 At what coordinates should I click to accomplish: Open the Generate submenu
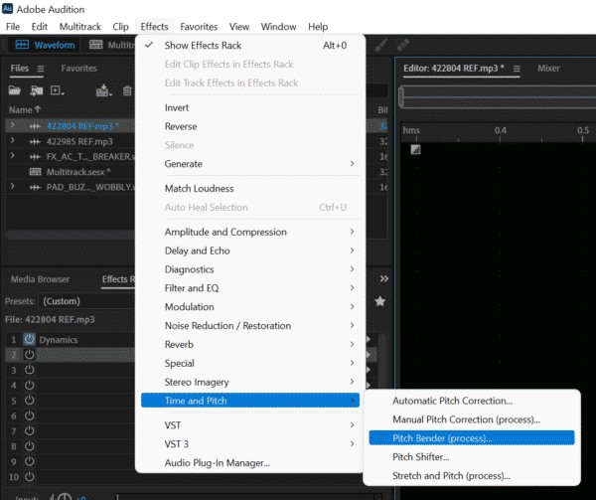click(x=250, y=164)
